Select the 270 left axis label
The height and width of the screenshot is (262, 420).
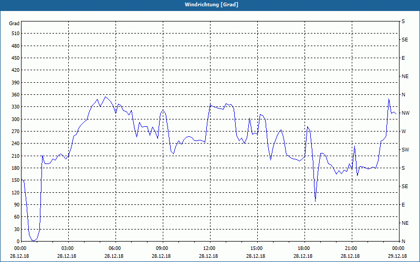pos(16,132)
